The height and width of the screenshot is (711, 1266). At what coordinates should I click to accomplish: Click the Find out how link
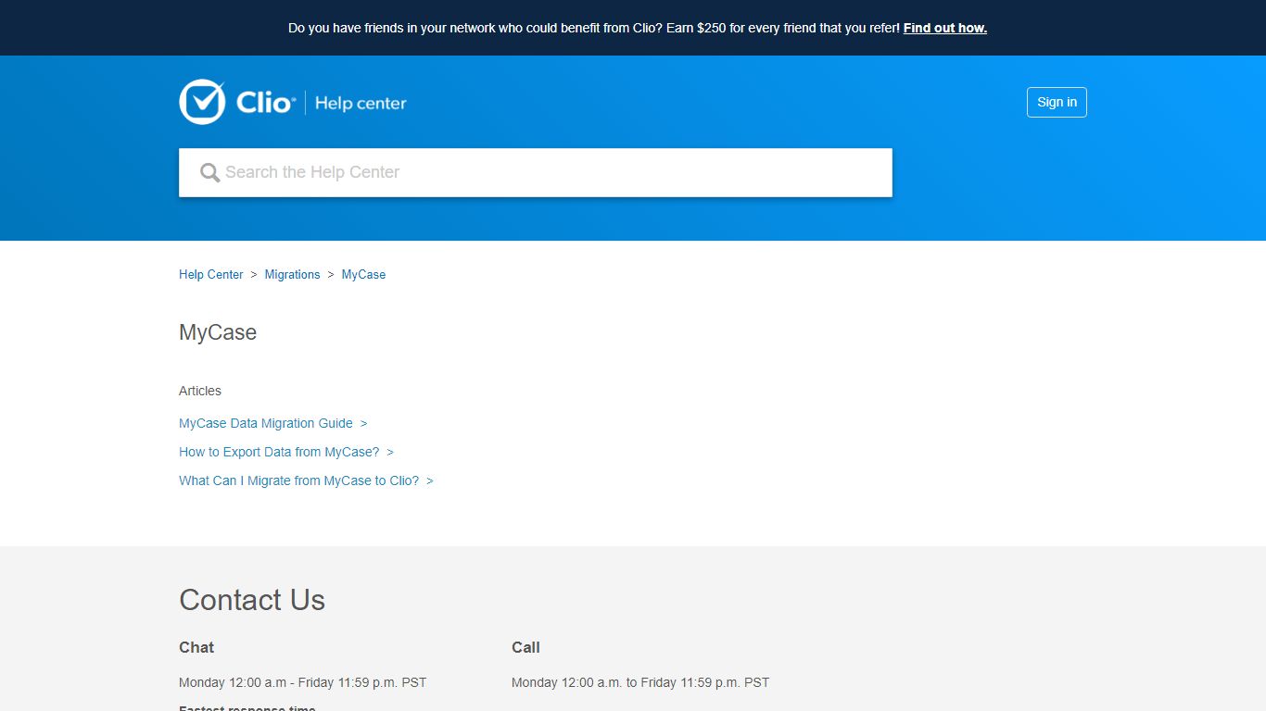pyautogui.click(x=944, y=28)
